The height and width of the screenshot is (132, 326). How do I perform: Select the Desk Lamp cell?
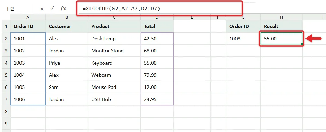(x=114, y=39)
